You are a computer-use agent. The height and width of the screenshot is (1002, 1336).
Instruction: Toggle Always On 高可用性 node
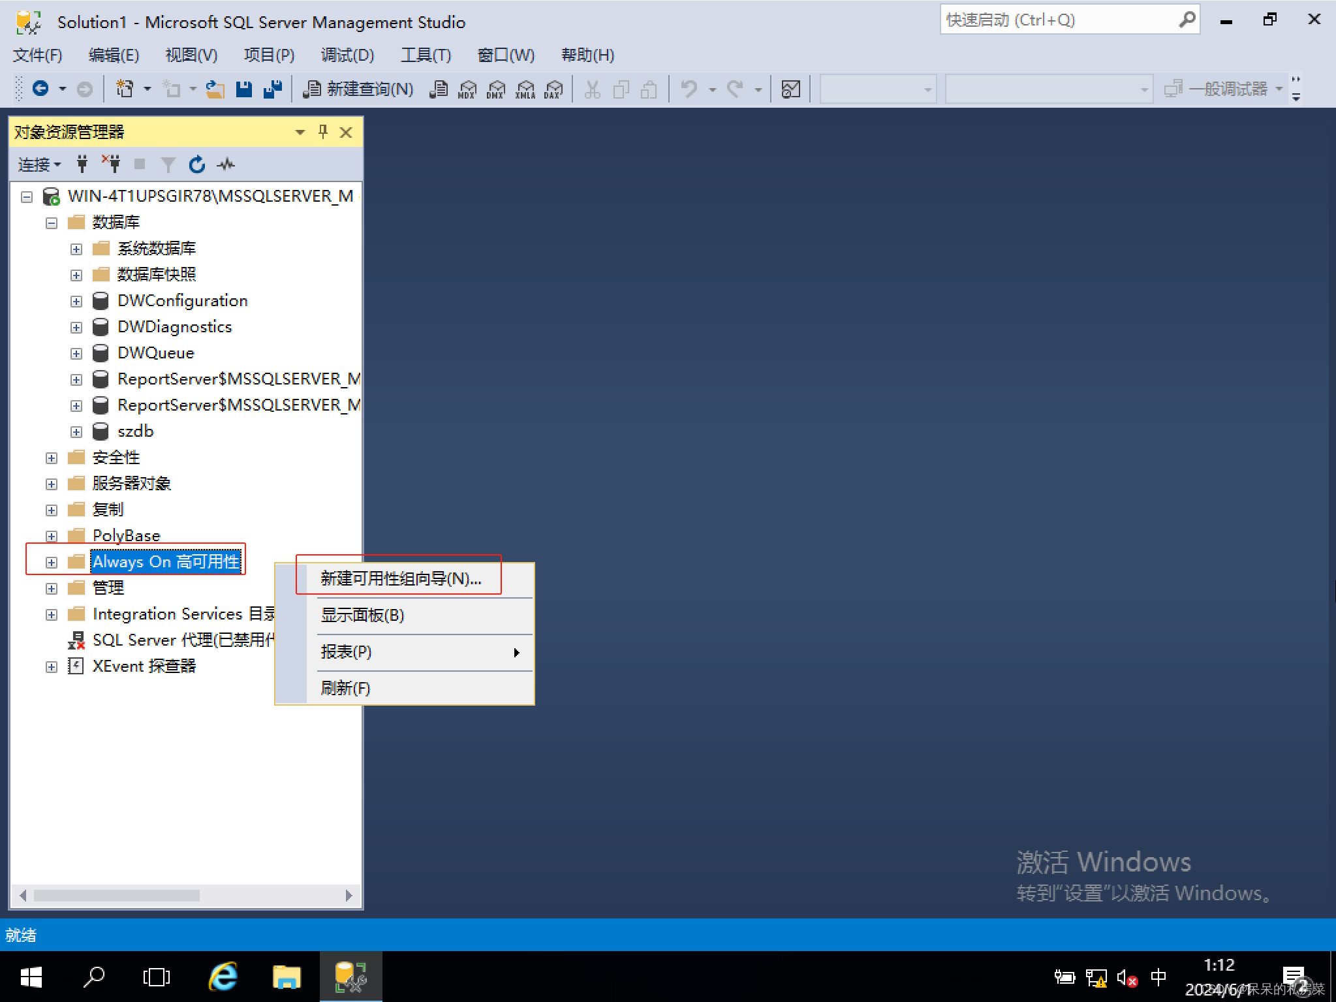point(48,561)
